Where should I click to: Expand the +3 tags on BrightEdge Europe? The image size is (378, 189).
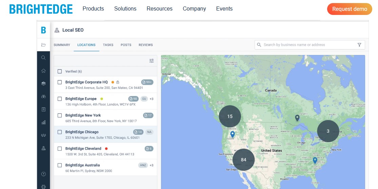(x=152, y=99)
